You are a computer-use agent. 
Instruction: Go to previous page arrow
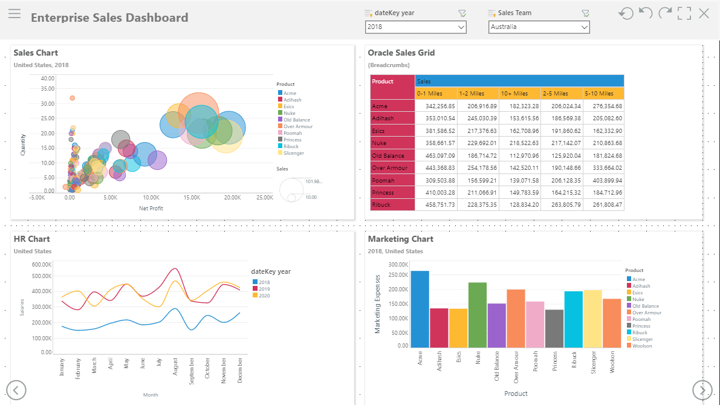[x=16, y=390]
